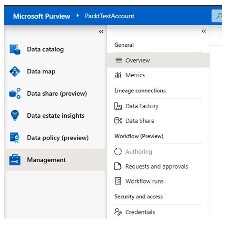Click the Data share (preview) icon
Viewport: 227px width, 225px height.
click(15, 93)
